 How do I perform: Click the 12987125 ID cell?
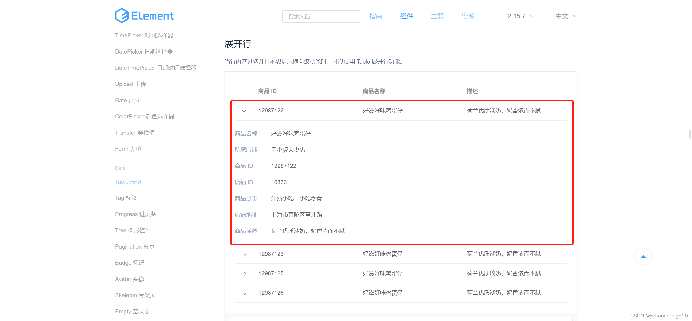pos(271,273)
